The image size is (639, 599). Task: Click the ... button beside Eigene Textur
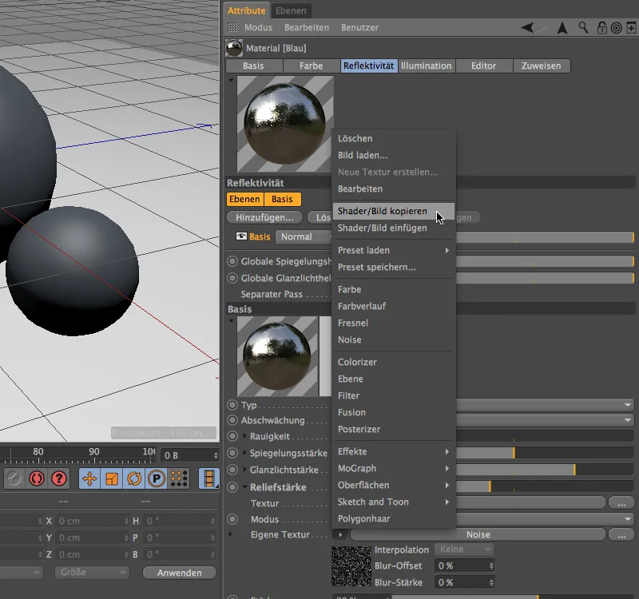tap(621, 534)
